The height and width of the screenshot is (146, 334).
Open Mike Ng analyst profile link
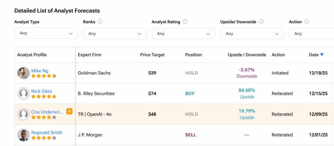coord(39,70)
